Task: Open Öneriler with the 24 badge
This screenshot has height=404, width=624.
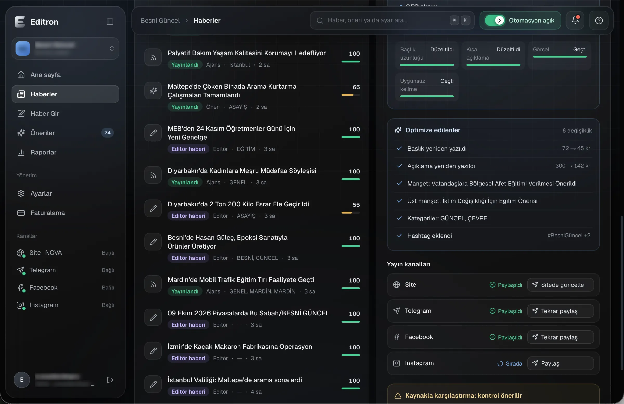Action: [65, 133]
